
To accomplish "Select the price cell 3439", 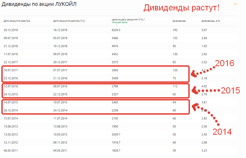I will [x=115, y=78].
